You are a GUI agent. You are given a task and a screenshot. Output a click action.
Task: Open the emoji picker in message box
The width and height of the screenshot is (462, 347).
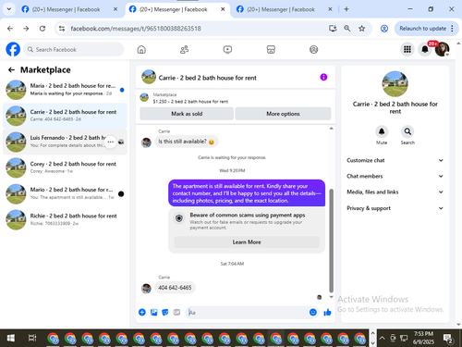pos(313,312)
